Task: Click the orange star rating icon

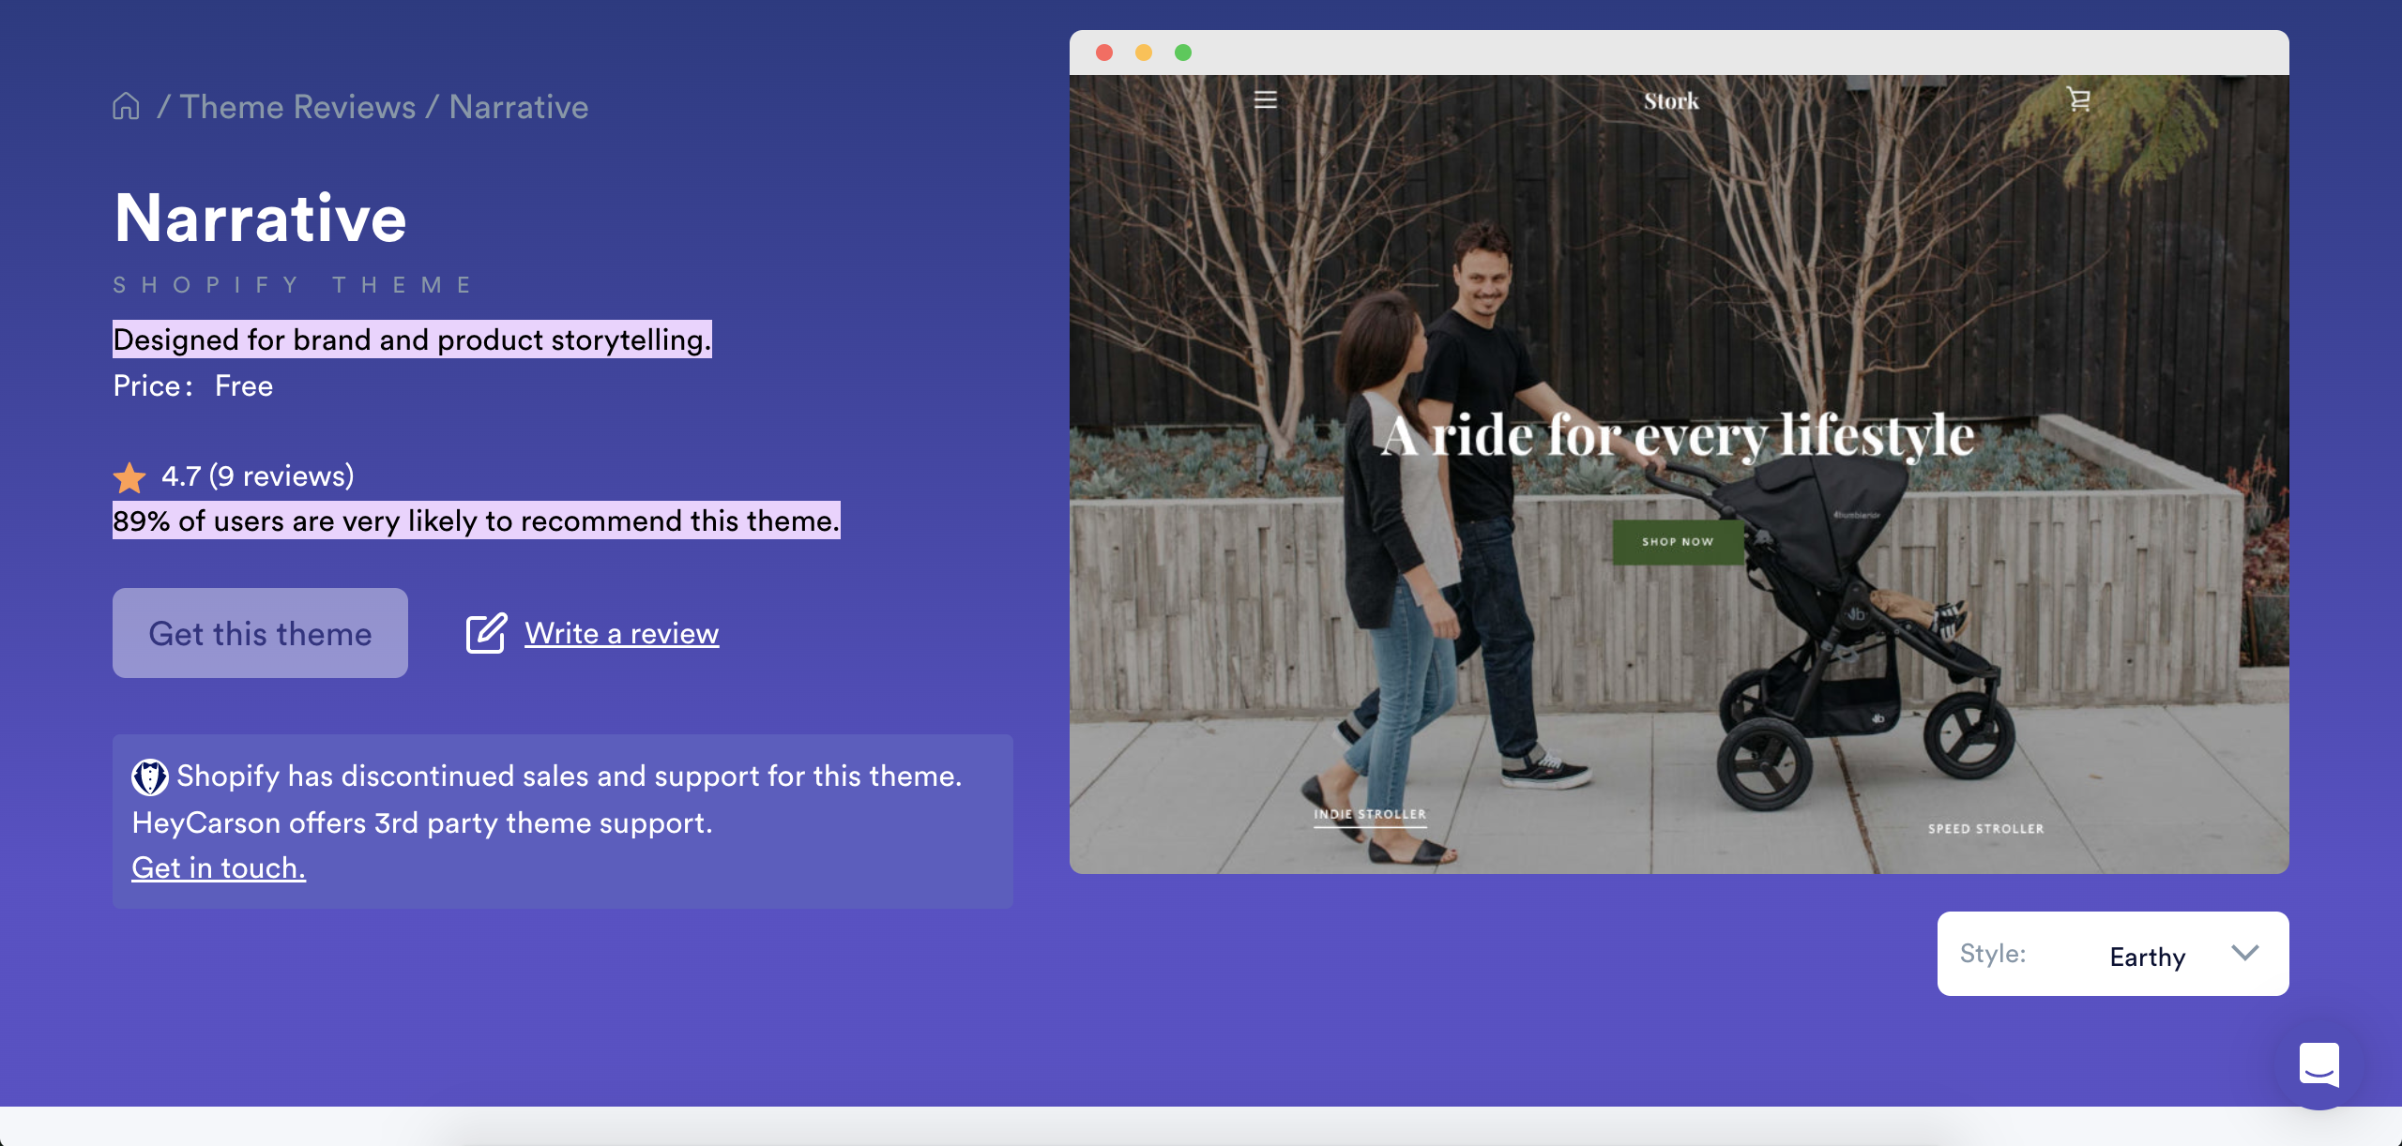Action: 129,477
